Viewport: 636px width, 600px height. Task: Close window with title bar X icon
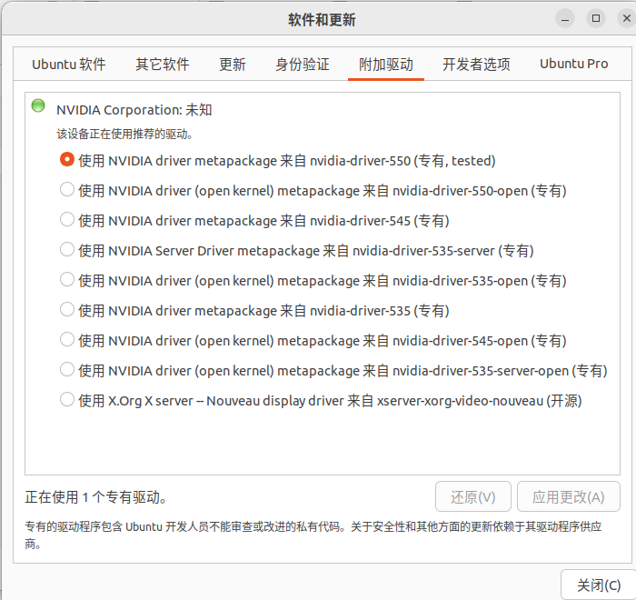(627, 19)
